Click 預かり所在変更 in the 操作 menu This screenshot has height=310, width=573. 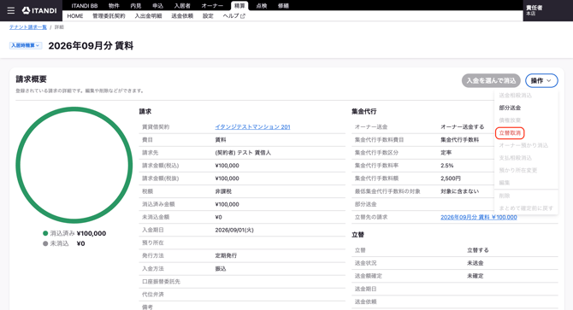(517, 170)
